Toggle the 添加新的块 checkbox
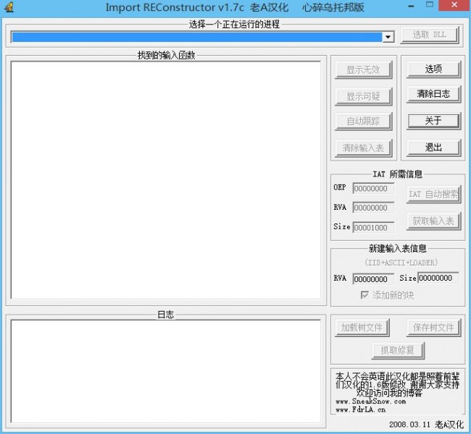 coord(364,295)
